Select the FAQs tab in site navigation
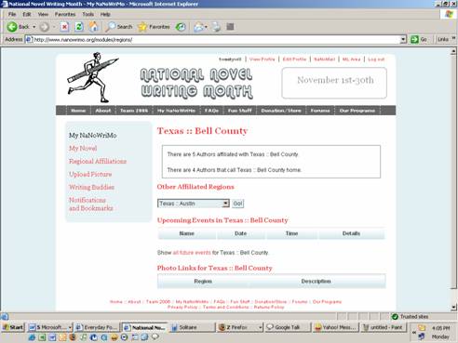Viewport: 458px width, 343px height. [211, 111]
